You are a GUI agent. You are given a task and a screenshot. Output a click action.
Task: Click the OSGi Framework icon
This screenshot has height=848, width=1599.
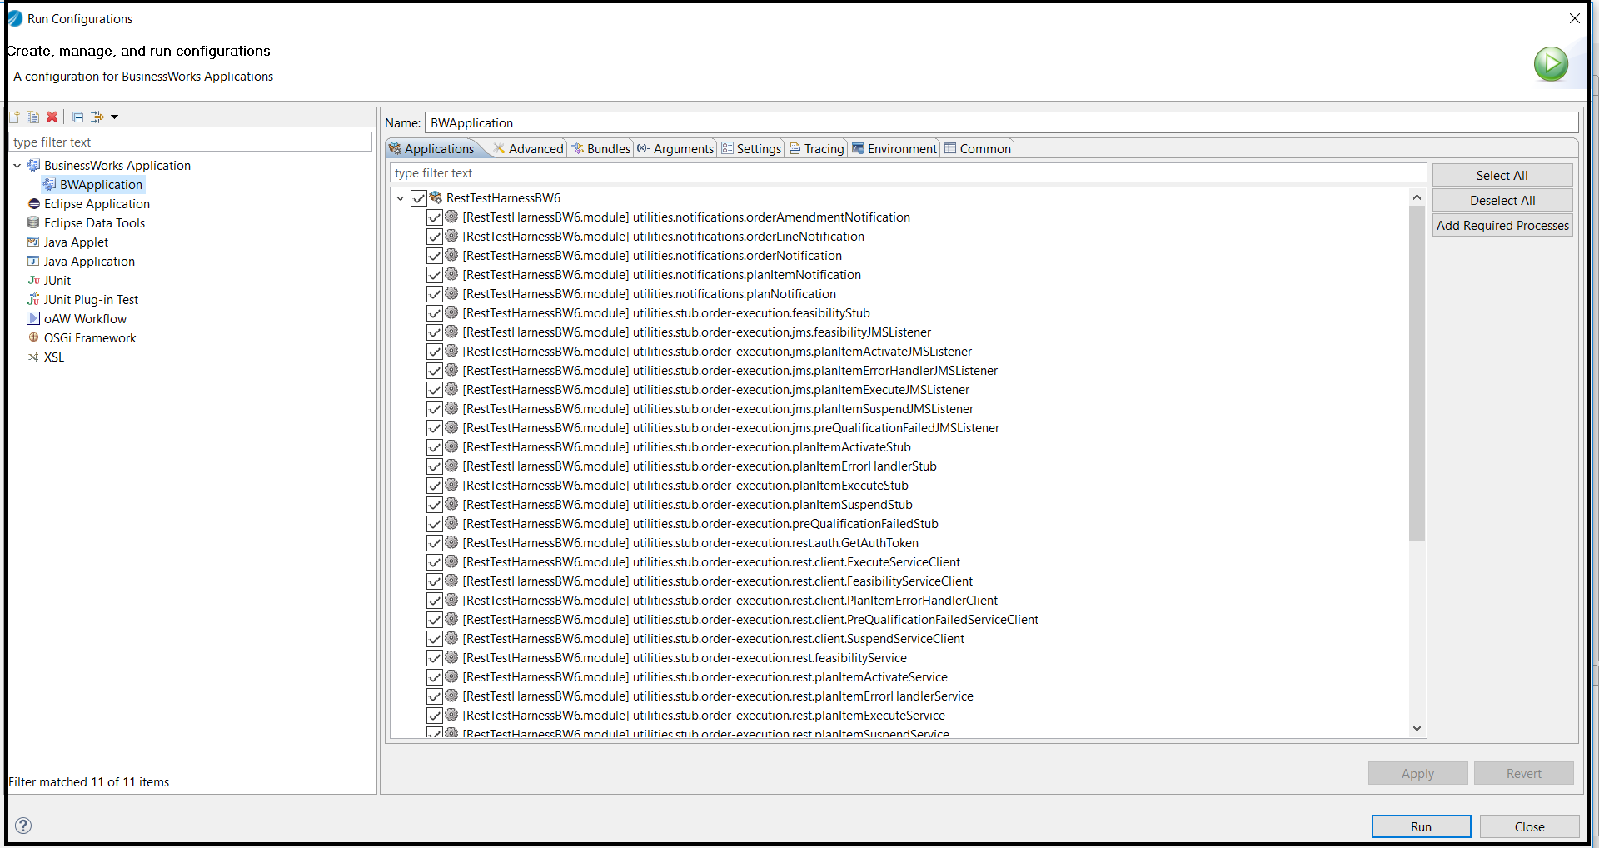(x=33, y=337)
